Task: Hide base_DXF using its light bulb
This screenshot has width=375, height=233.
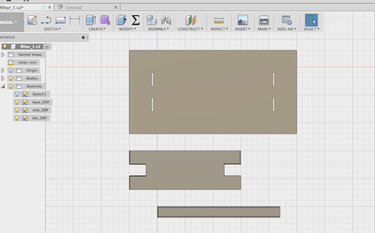Action: [x=16, y=102]
